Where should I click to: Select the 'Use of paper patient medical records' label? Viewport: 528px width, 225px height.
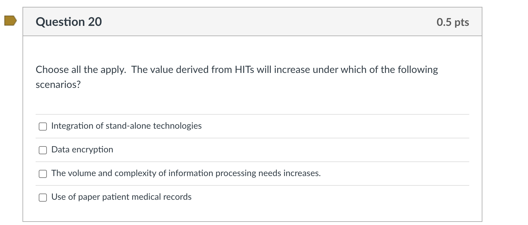[121, 197]
